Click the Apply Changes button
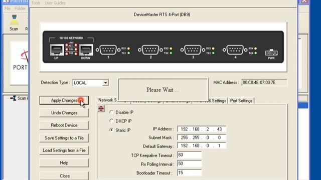Image resolution: width=321 pixels, height=180 pixels. [64, 100]
